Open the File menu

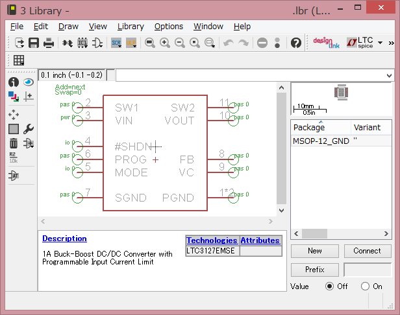(17, 27)
